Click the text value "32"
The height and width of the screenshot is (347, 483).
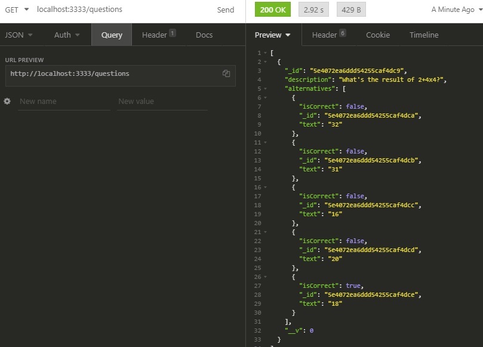tap(335, 124)
